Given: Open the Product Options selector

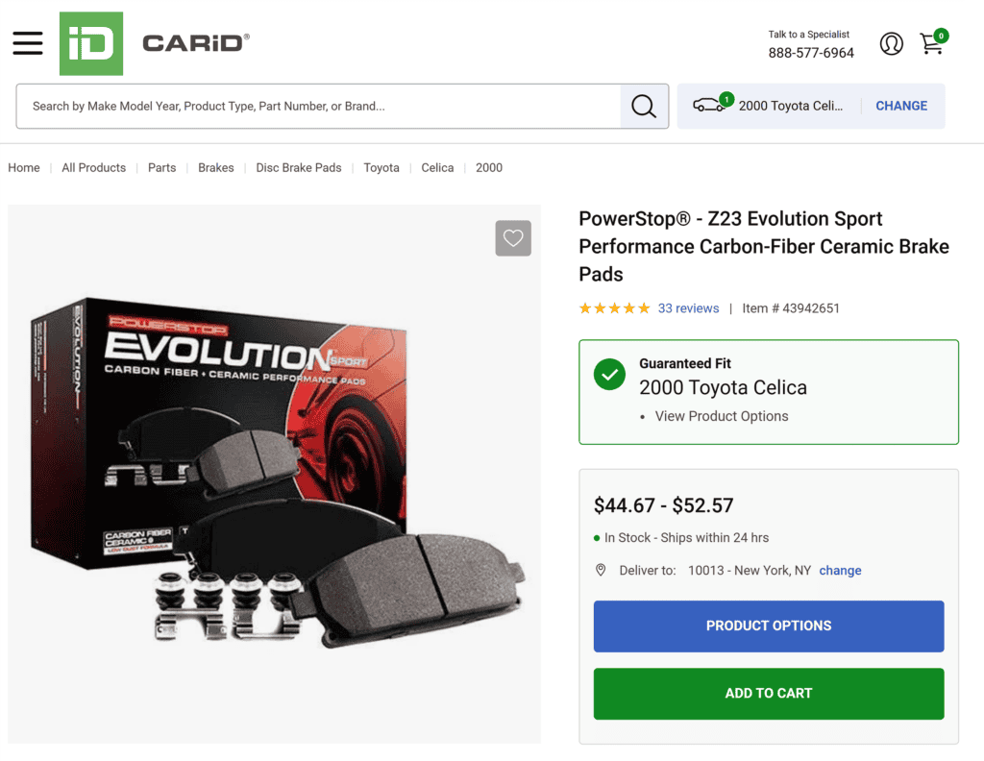Looking at the screenshot, I should pyautogui.click(x=769, y=626).
